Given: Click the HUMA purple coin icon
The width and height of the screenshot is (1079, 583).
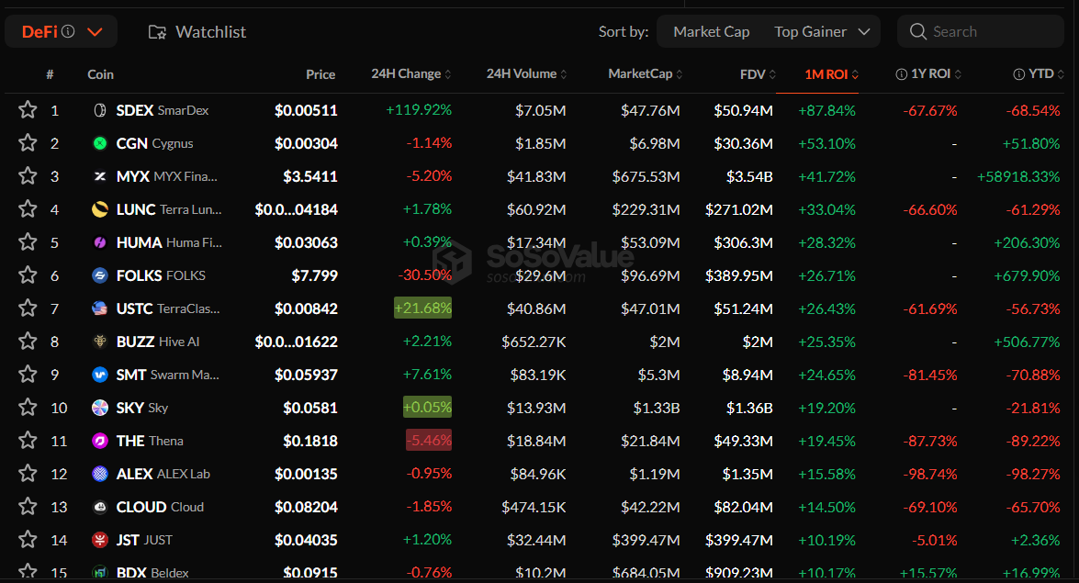Looking at the screenshot, I should coord(100,242).
